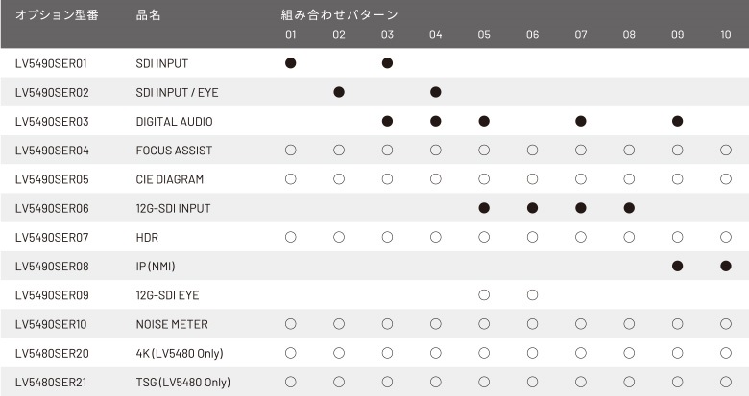749x396 pixels.
Task: Click the pattern 10 column header
Action: (726, 35)
